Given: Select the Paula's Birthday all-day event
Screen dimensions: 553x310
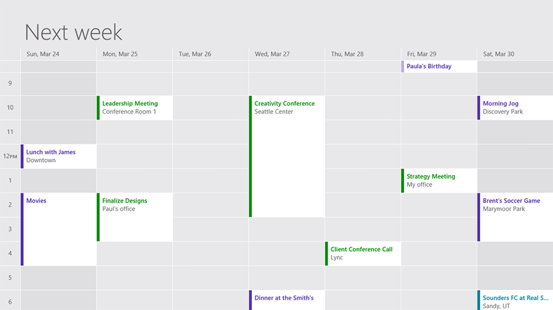Looking at the screenshot, I should (x=439, y=67).
